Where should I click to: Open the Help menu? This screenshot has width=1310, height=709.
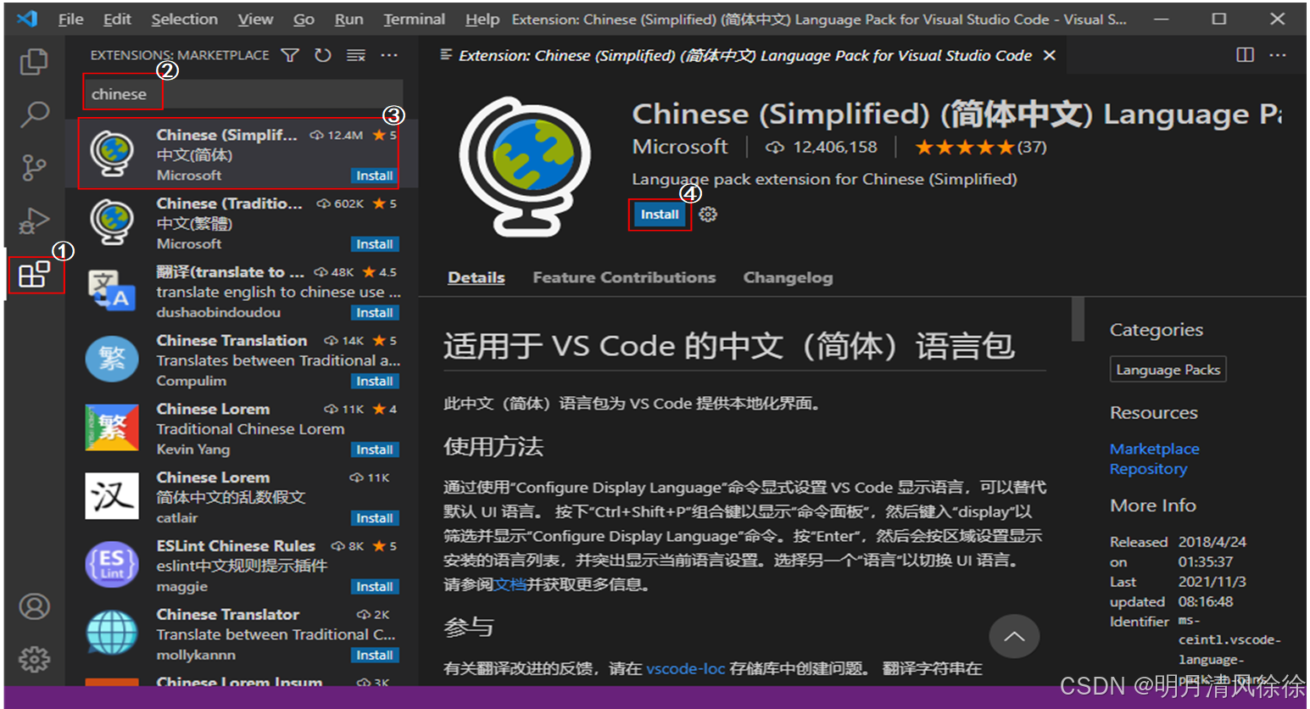pyautogui.click(x=482, y=19)
